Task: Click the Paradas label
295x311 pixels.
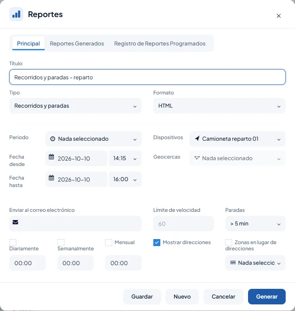Action: tap(235, 210)
